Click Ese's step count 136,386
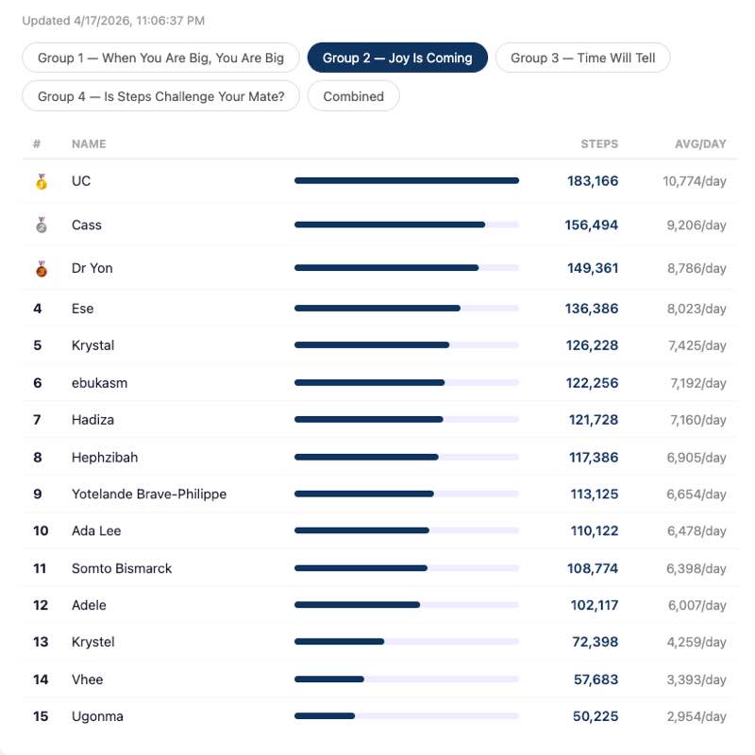Viewport: 755px width, 755px height. pos(593,309)
